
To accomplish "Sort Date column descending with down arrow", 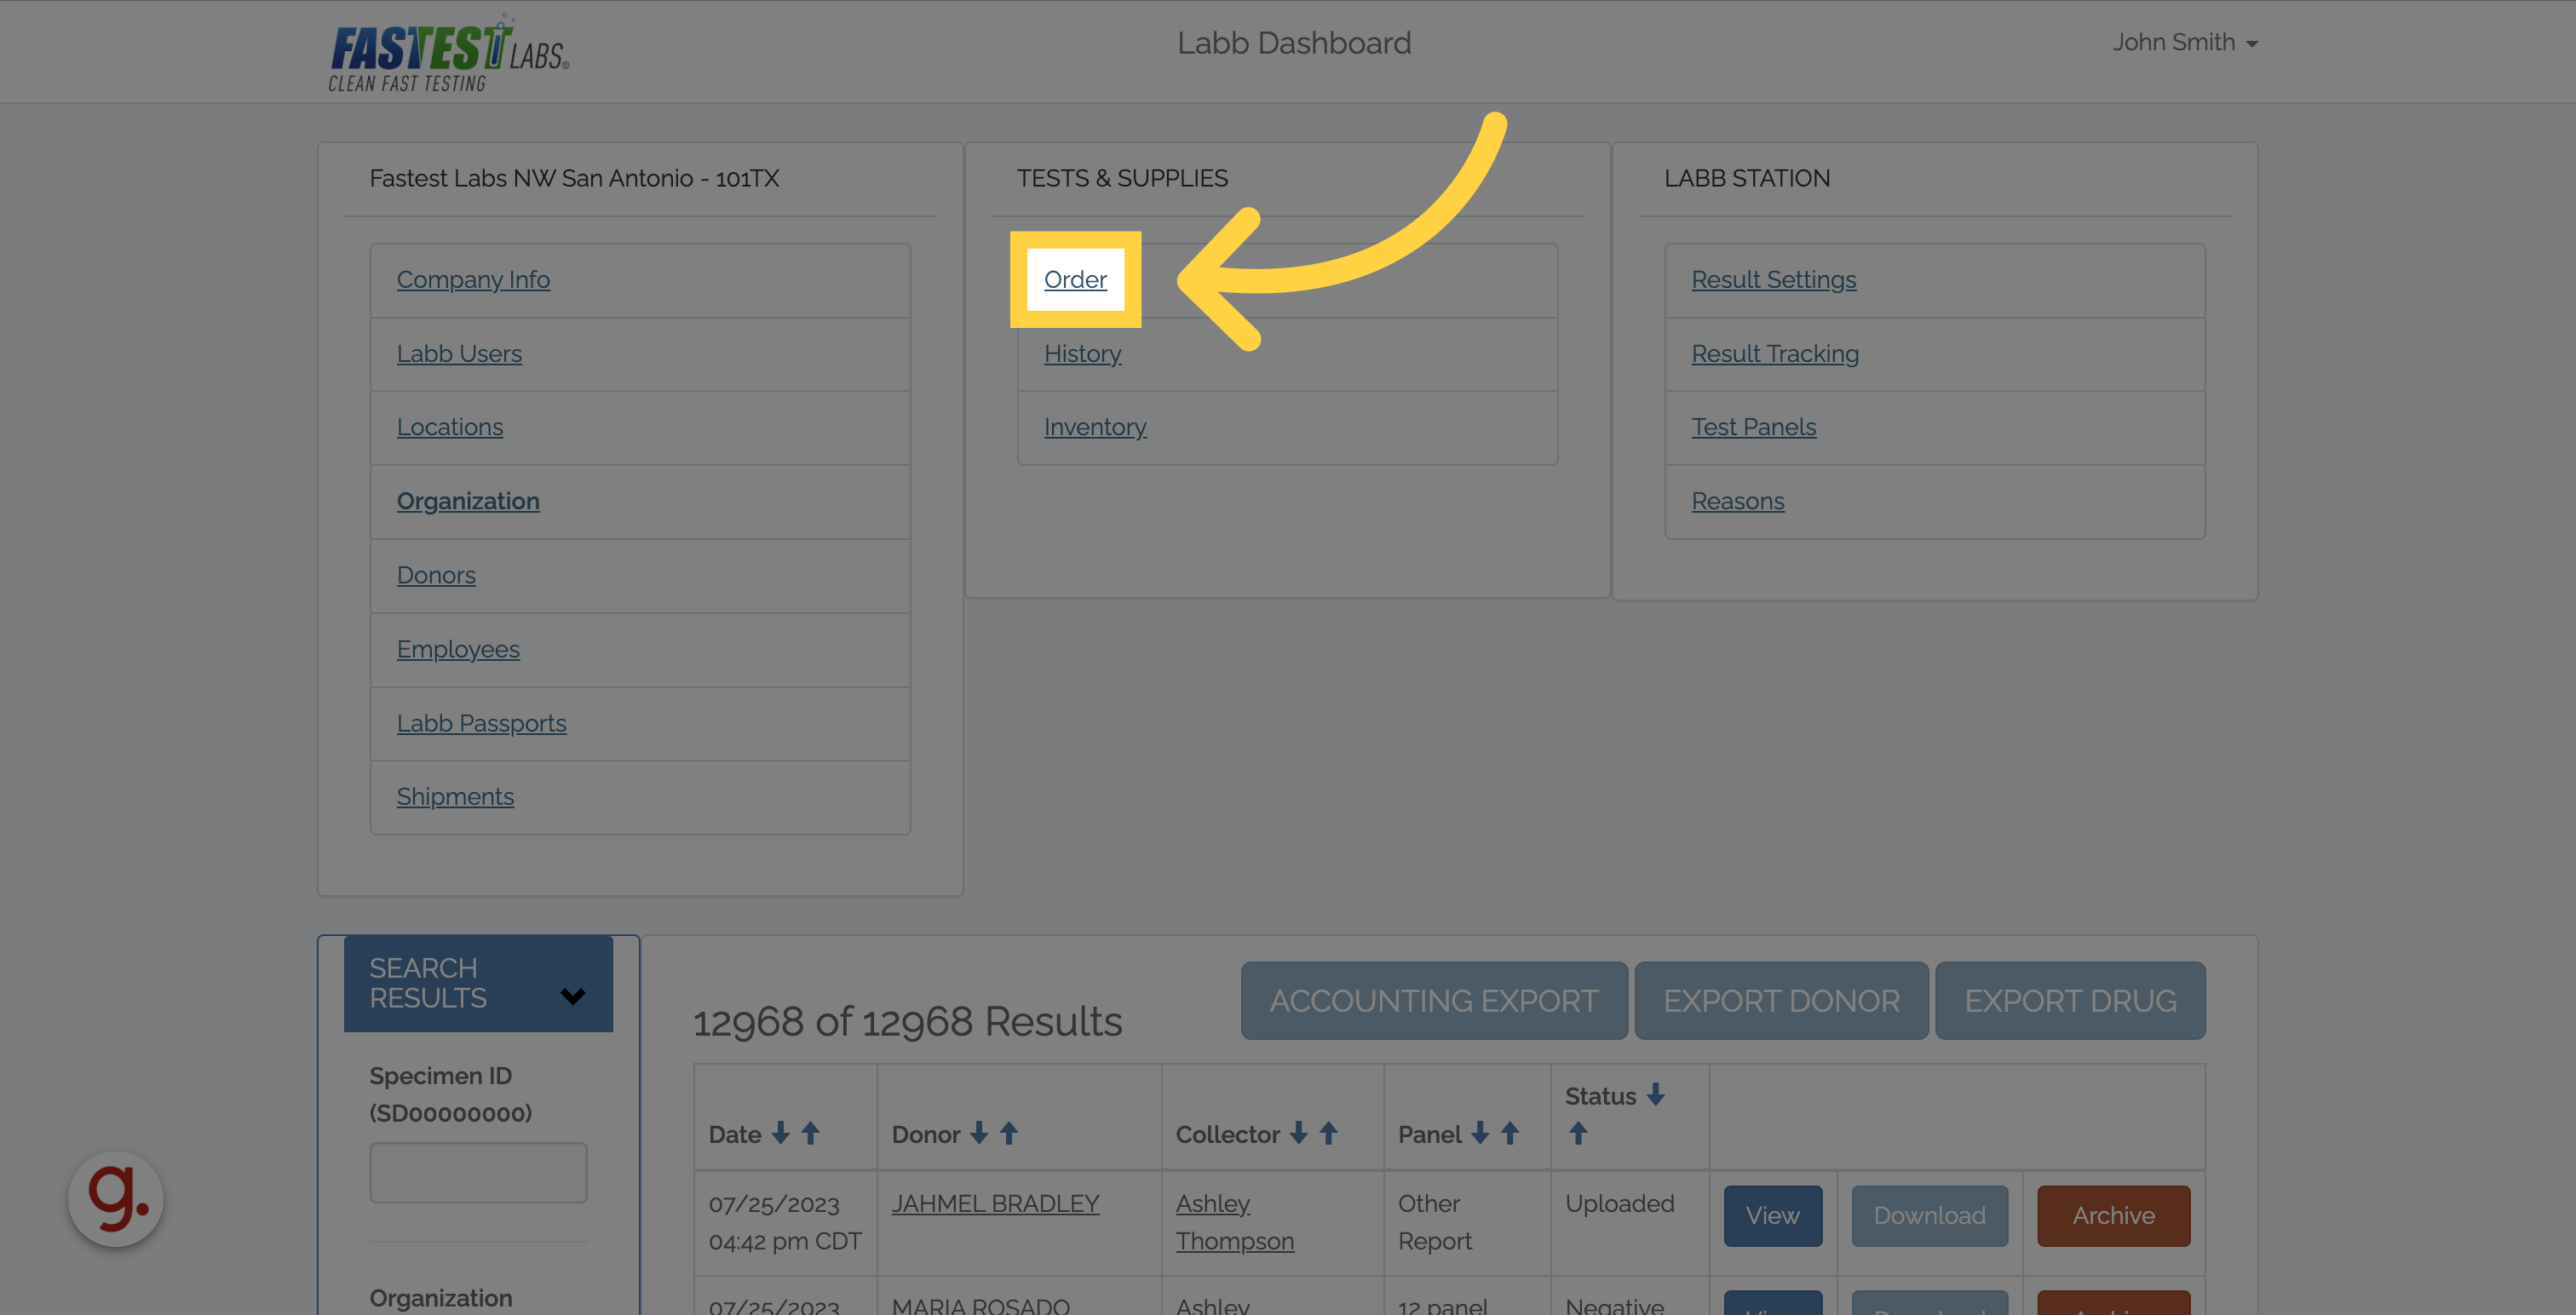I will (781, 1133).
